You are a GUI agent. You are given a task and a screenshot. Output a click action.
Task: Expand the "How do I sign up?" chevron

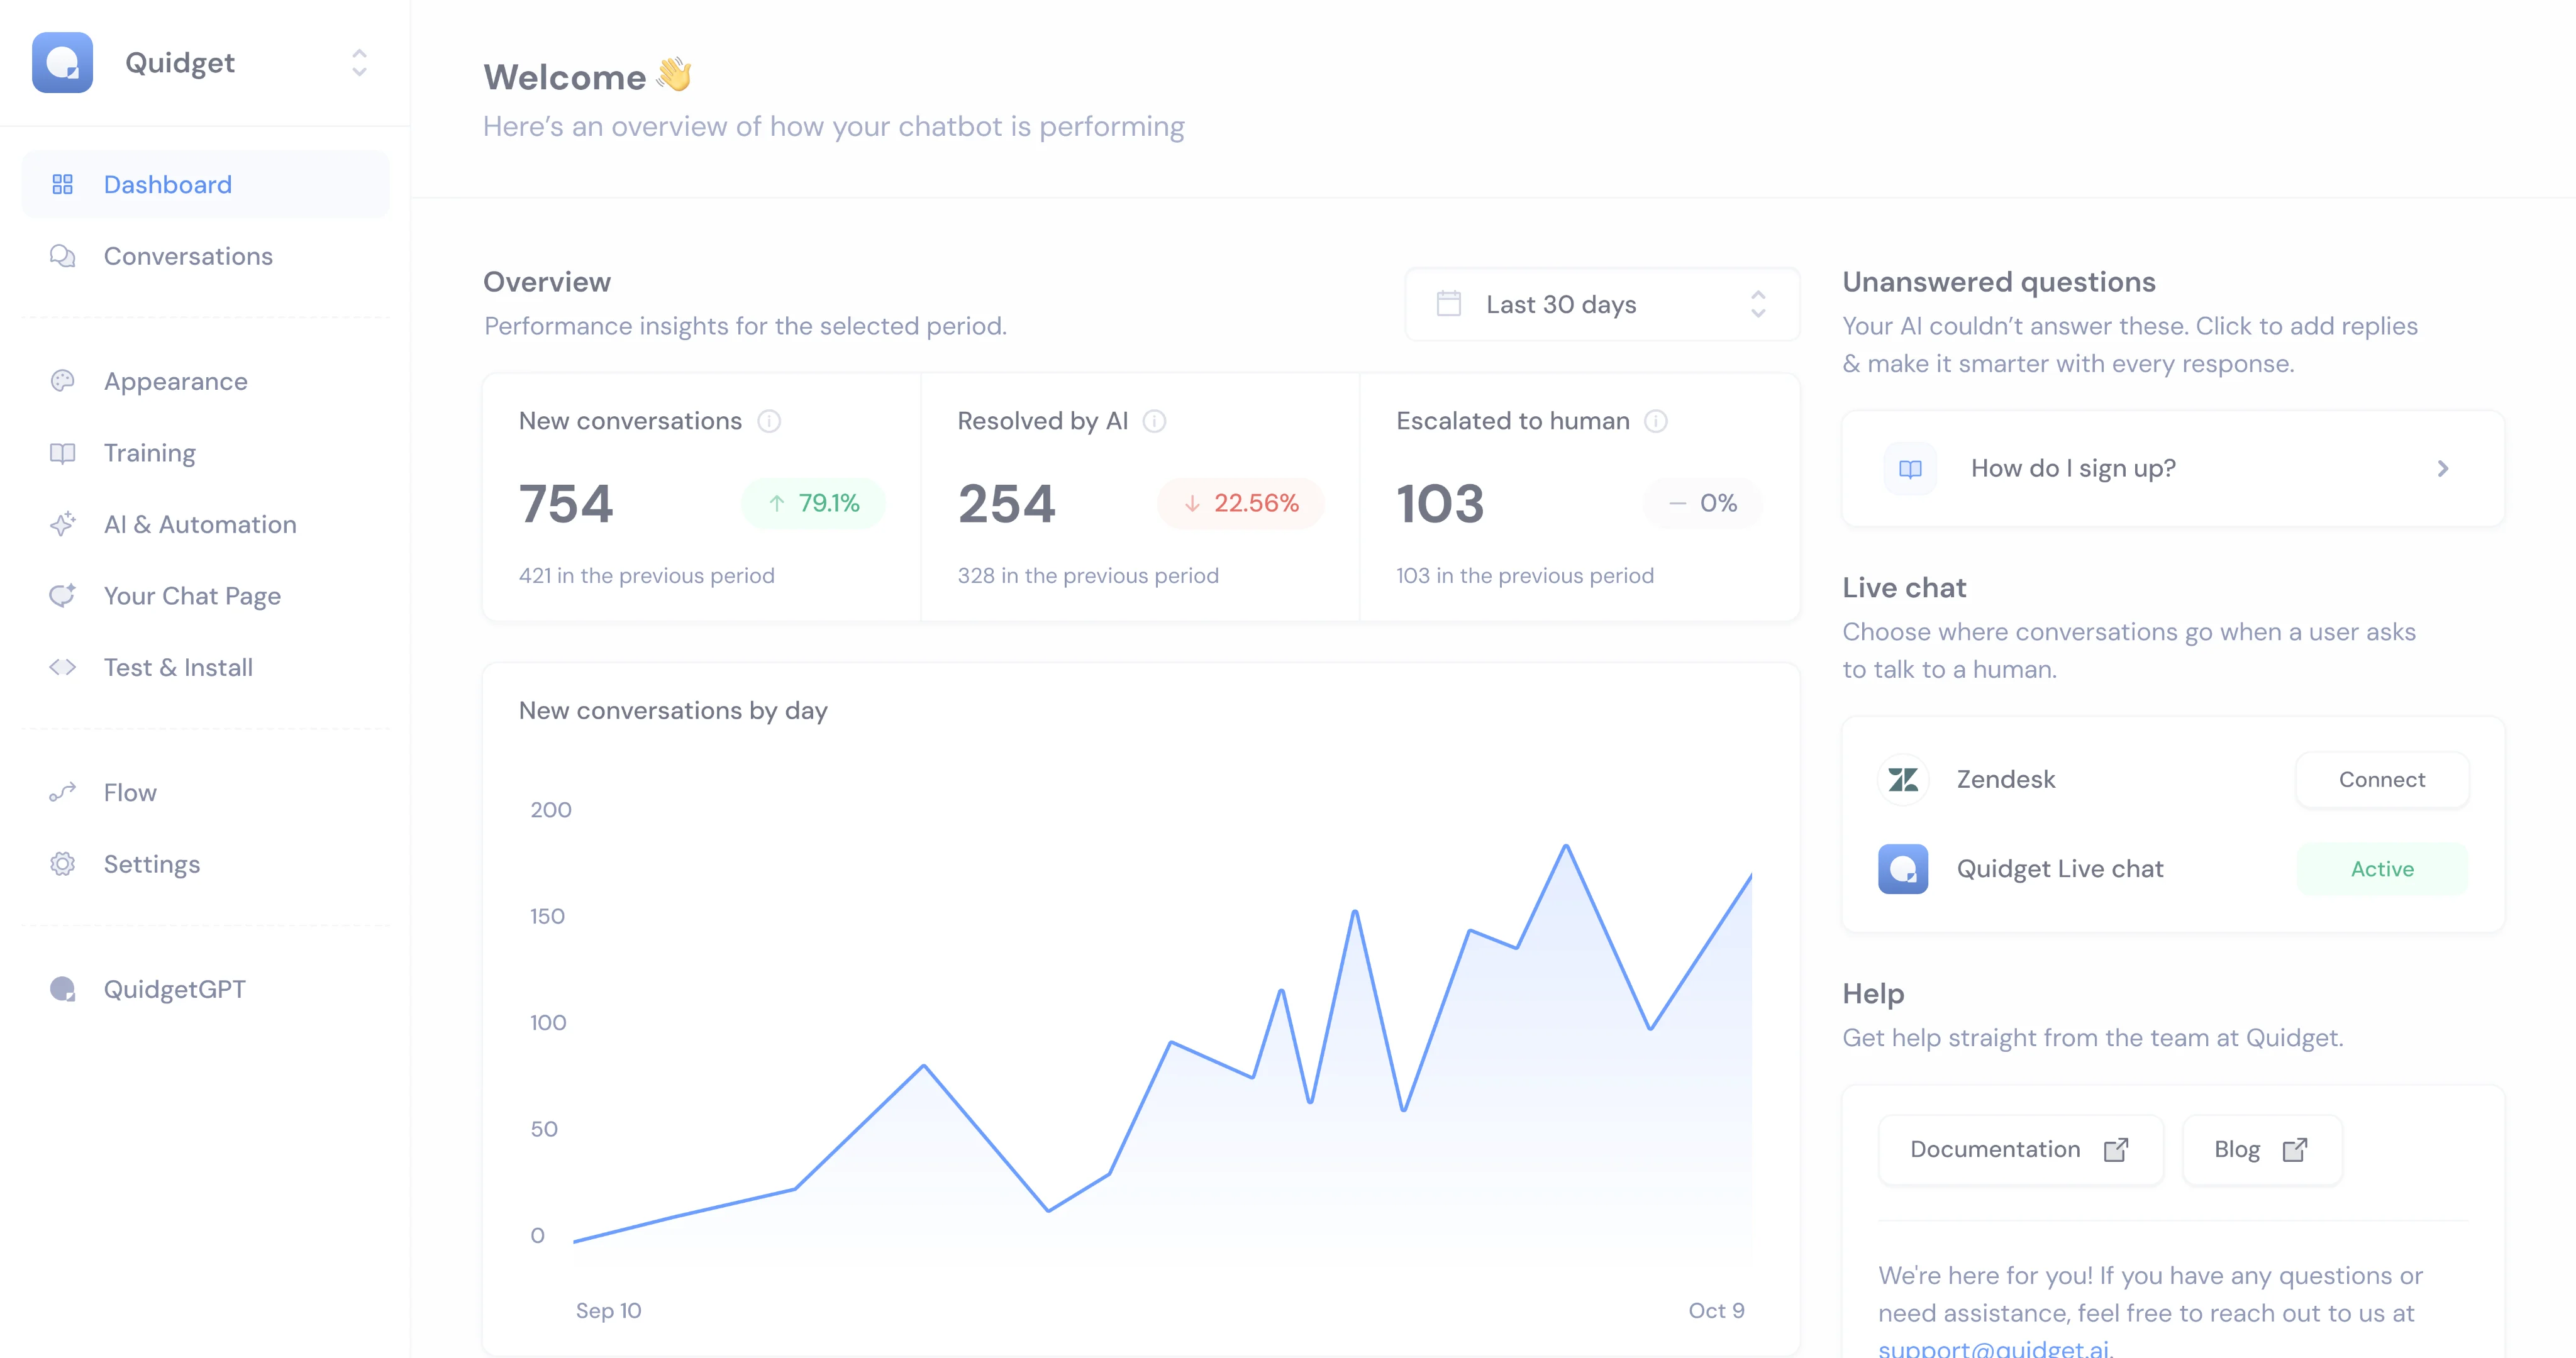coord(2443,469)
